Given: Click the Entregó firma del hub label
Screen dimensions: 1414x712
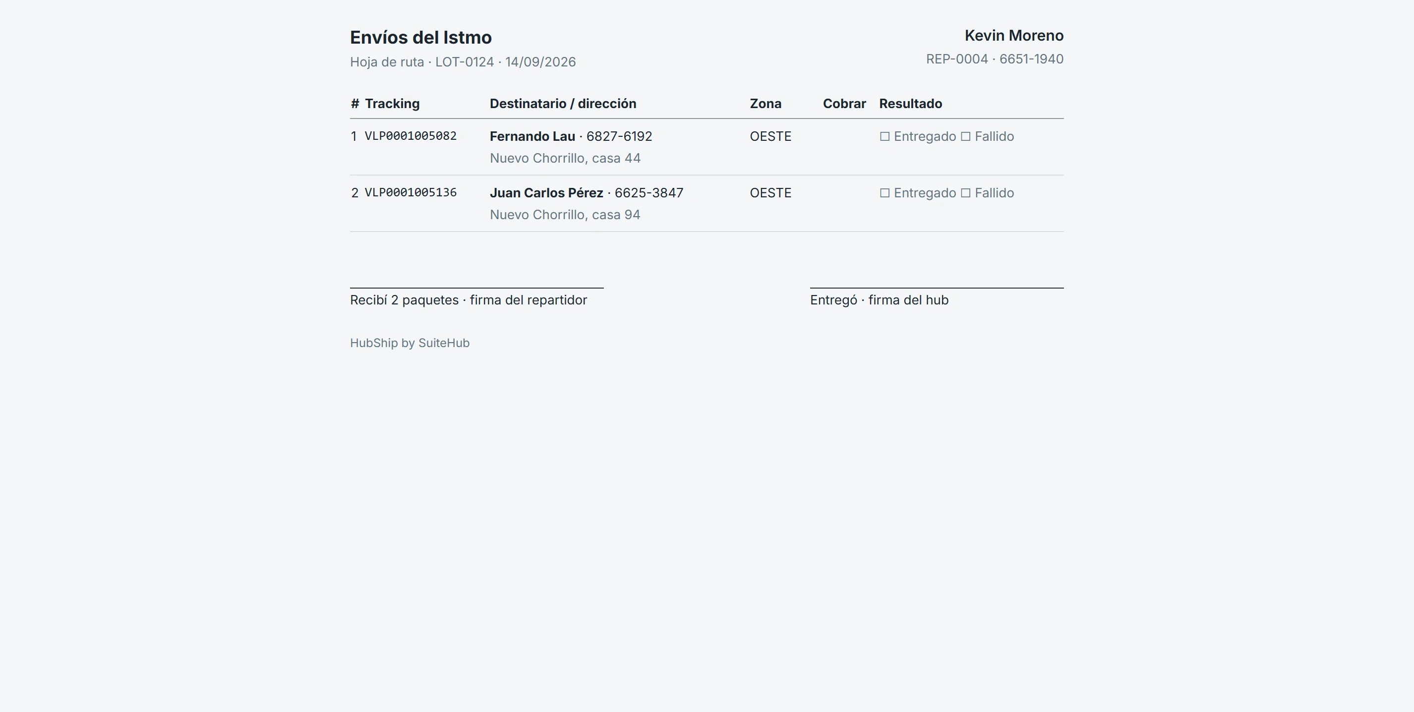Looking at the screenshot, I should [879, 300].
